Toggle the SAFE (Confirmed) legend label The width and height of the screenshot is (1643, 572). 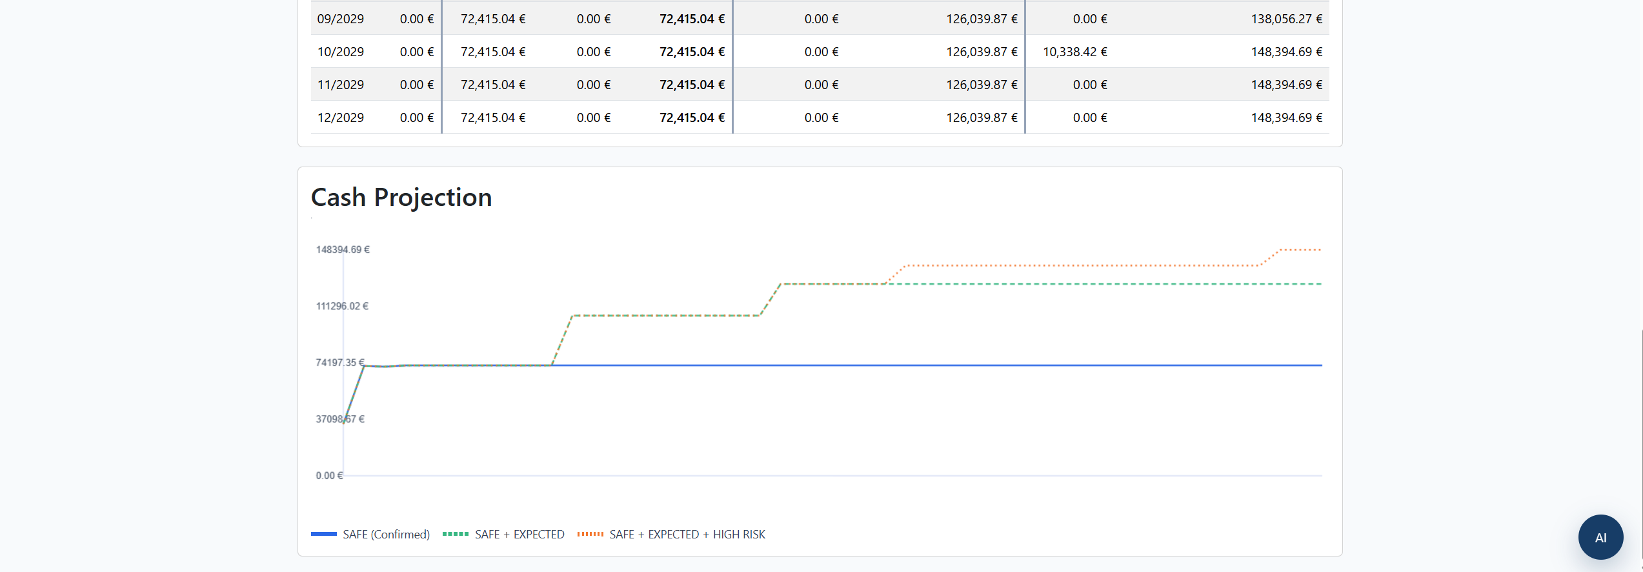point(386,535)
